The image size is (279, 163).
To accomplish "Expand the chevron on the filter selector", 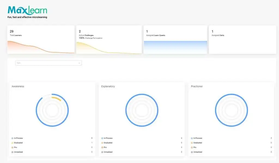I will point(79,63).
